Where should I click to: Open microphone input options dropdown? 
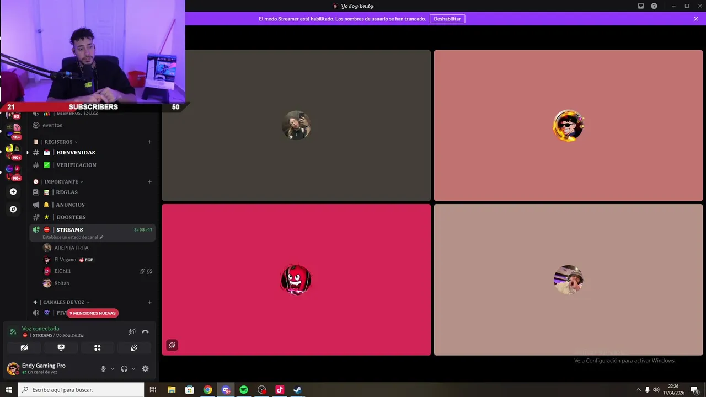pos(113,369)
